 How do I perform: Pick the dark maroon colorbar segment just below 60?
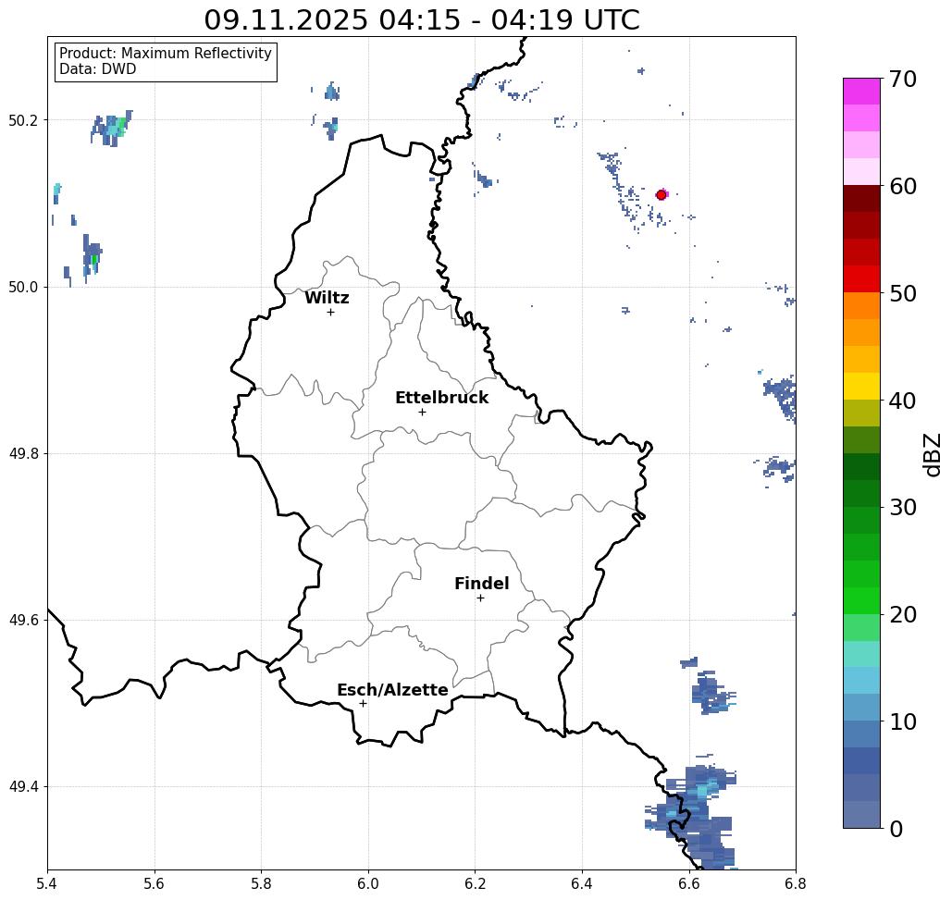click(861, 199)
